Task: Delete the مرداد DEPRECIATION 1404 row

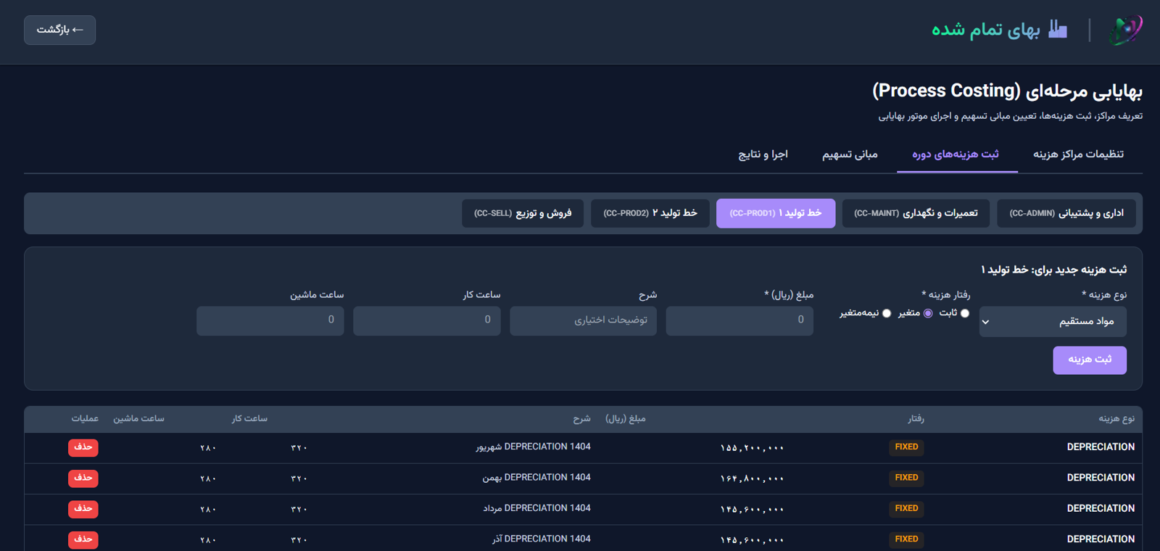Action: click(83, 509)
